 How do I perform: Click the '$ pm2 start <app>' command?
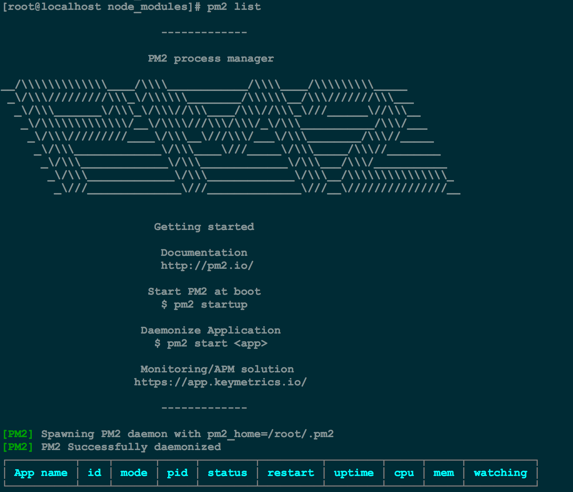tap(211, 343)
